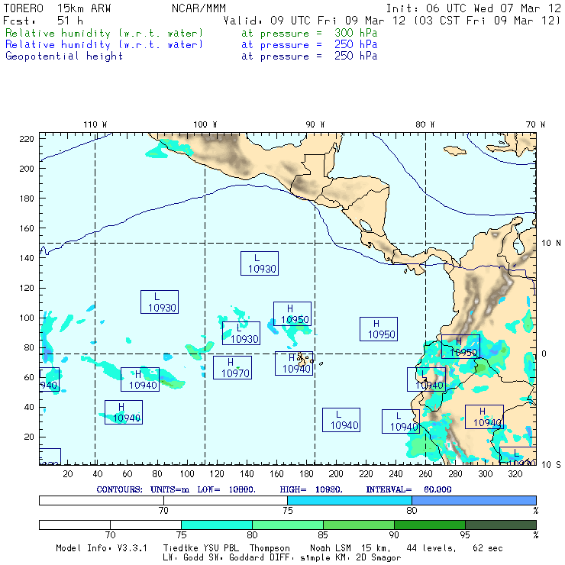Pick the 85–90% green swatch in lower colorbar
Viewport: 565px width, 565px height.
pyautogui.click(x=359, y=525)
